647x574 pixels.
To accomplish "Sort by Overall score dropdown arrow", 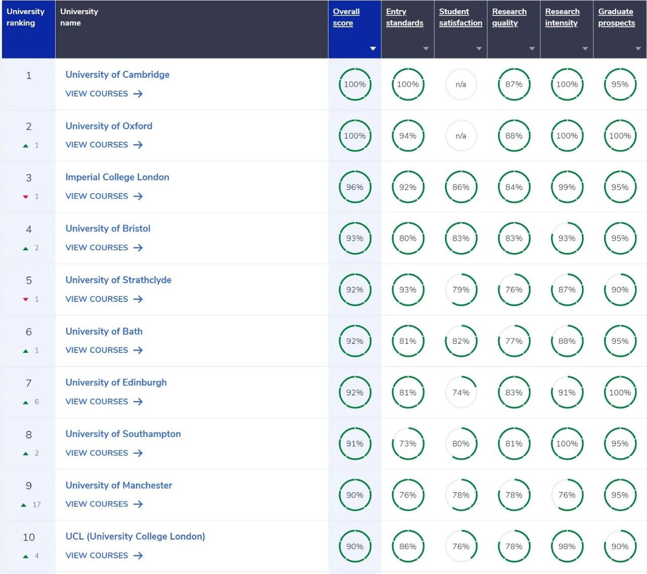I will (x=373, y=49).
